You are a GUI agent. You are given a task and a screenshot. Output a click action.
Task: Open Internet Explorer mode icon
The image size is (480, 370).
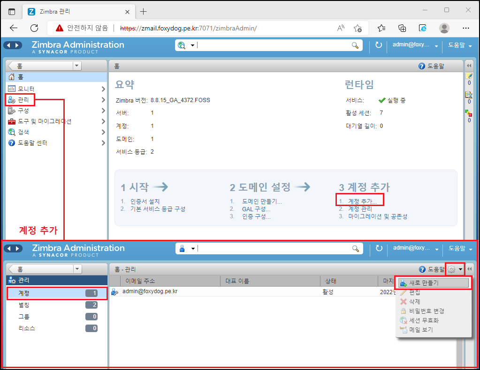tap(423, 28)
